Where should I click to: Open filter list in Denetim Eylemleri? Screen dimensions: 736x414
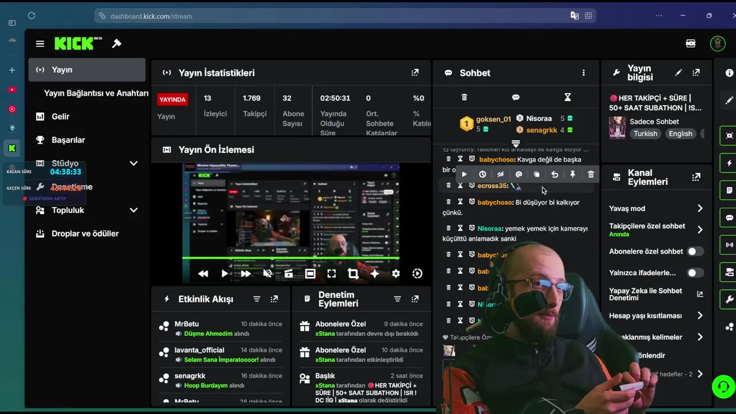click(397, 299)
